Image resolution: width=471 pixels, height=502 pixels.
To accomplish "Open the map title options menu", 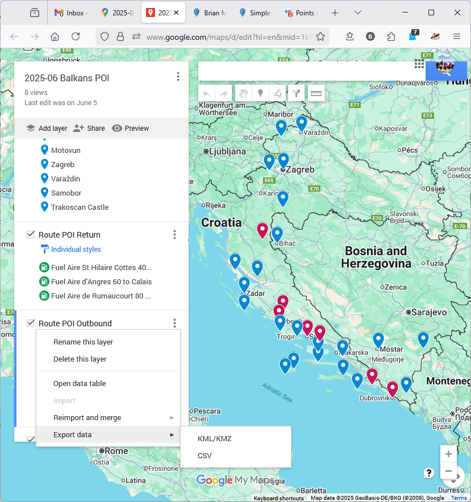I will (x=178, y=77).
